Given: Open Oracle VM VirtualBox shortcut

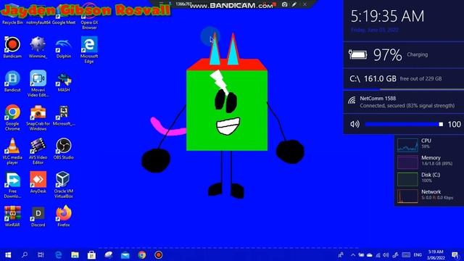Looking at the screenshot, I should tap(64, 185).
